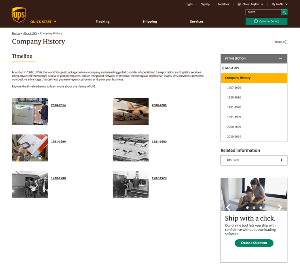Click the carousel next arrow
The width and height of the screenshot is (300, 265).
280,207
